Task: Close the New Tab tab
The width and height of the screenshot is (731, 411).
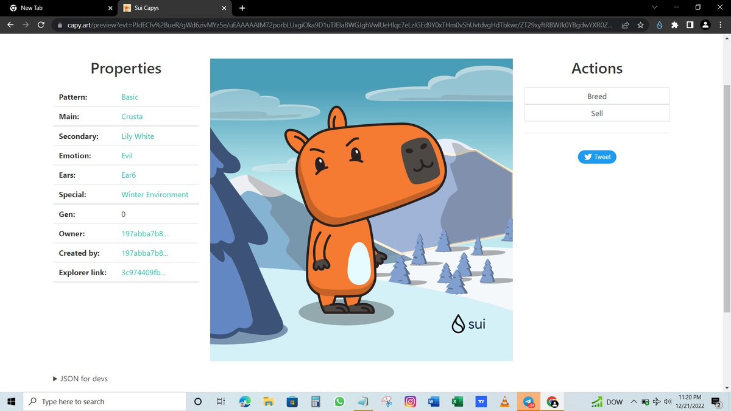Action: (110, 8)
